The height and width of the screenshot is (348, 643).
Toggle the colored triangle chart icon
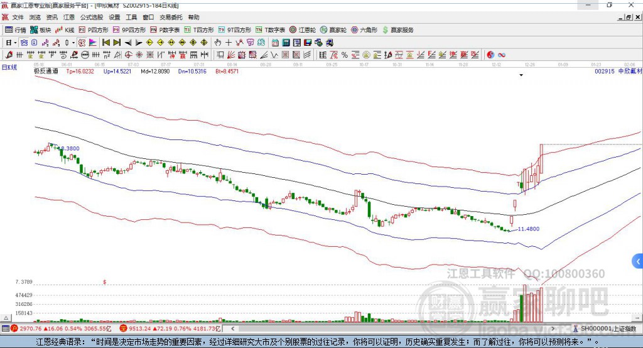93,43
